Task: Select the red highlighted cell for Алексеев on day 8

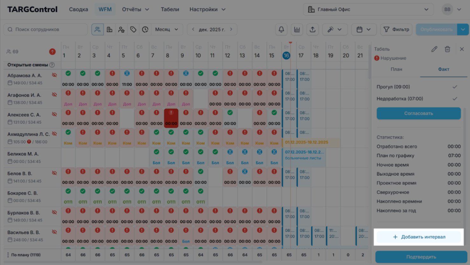Action: coord(171,118)
